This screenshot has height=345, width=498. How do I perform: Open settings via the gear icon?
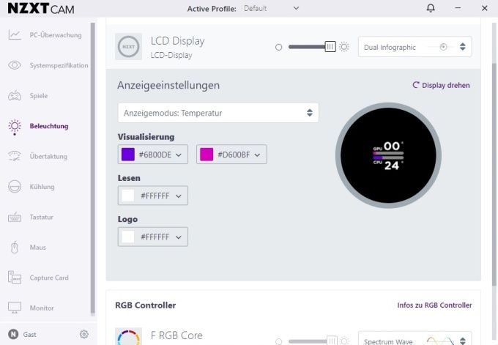(x=83, y=334)
